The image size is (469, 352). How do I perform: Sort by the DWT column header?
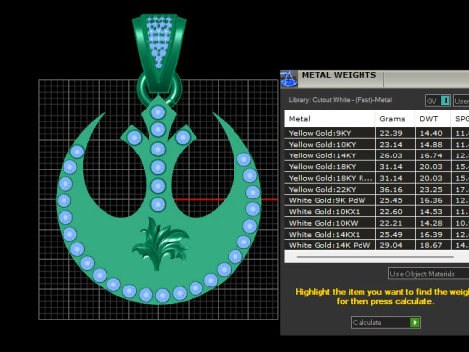tap(433, 119)
